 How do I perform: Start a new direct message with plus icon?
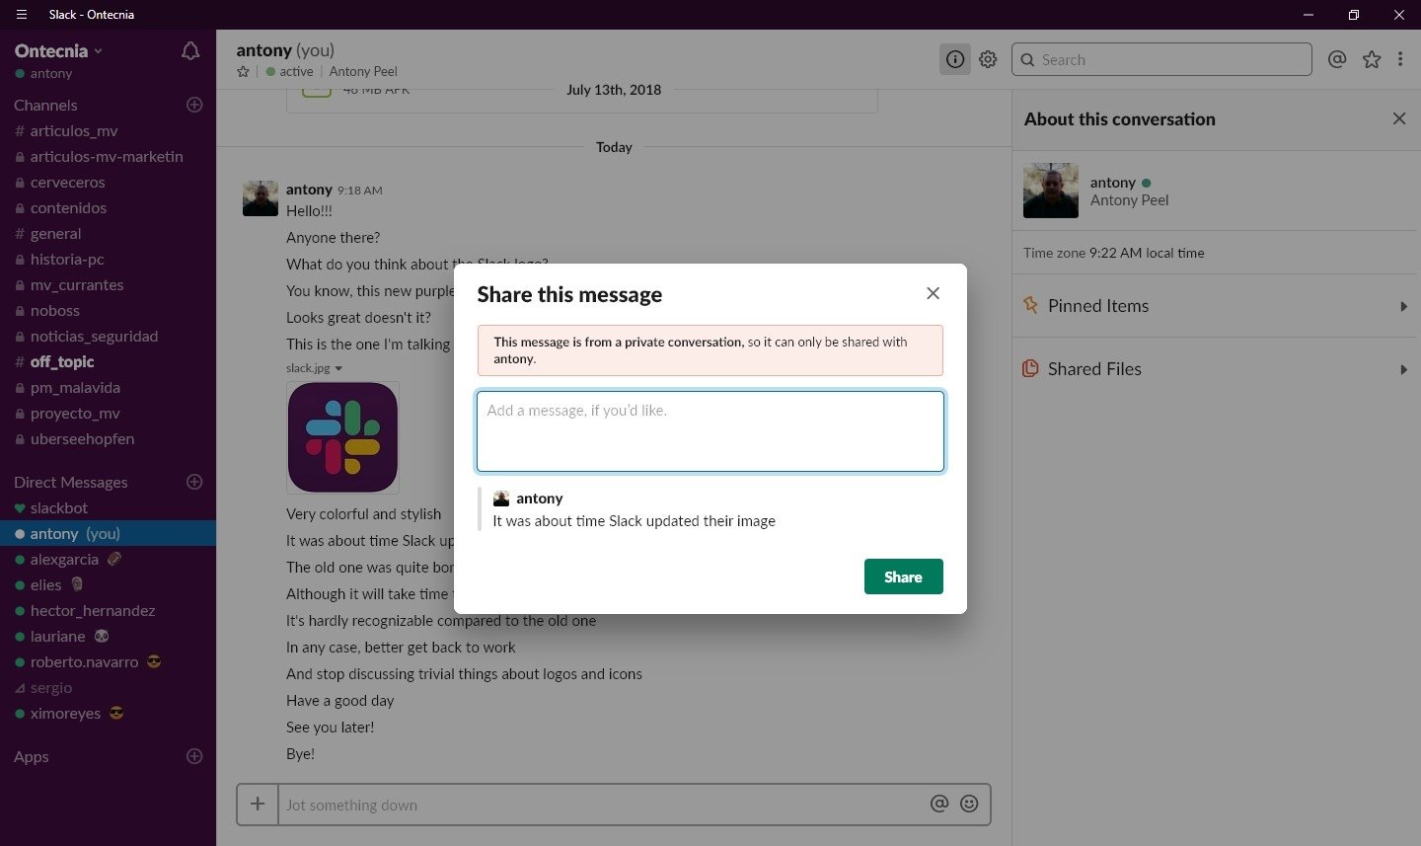click(194, 482)
